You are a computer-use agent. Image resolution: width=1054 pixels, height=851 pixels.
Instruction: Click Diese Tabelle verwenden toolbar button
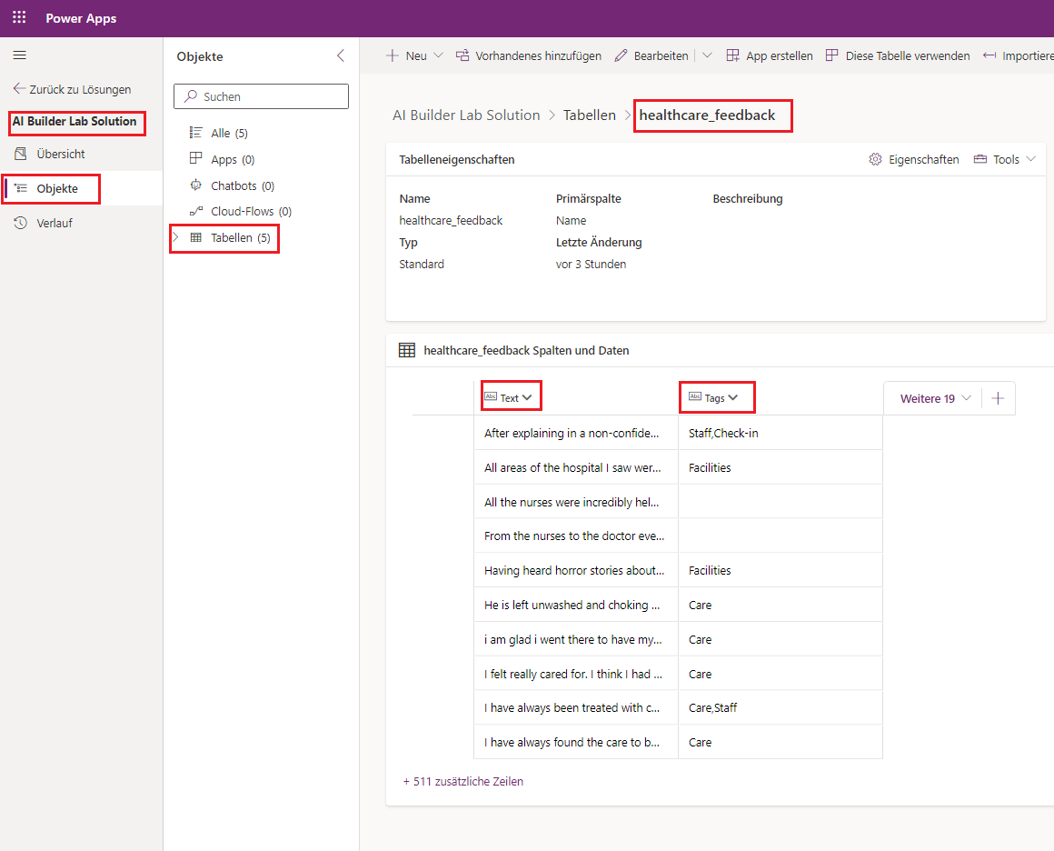click(x=897, y=56)
